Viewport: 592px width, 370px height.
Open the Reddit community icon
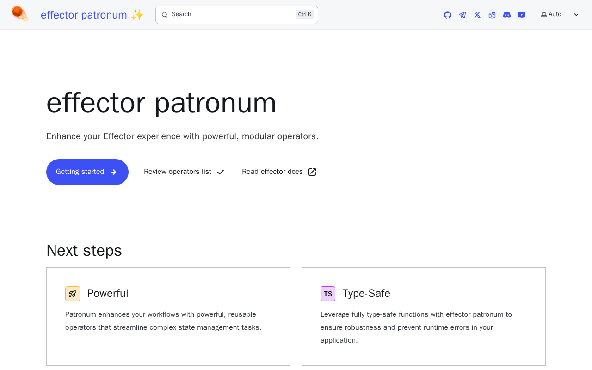click(492, 15)
